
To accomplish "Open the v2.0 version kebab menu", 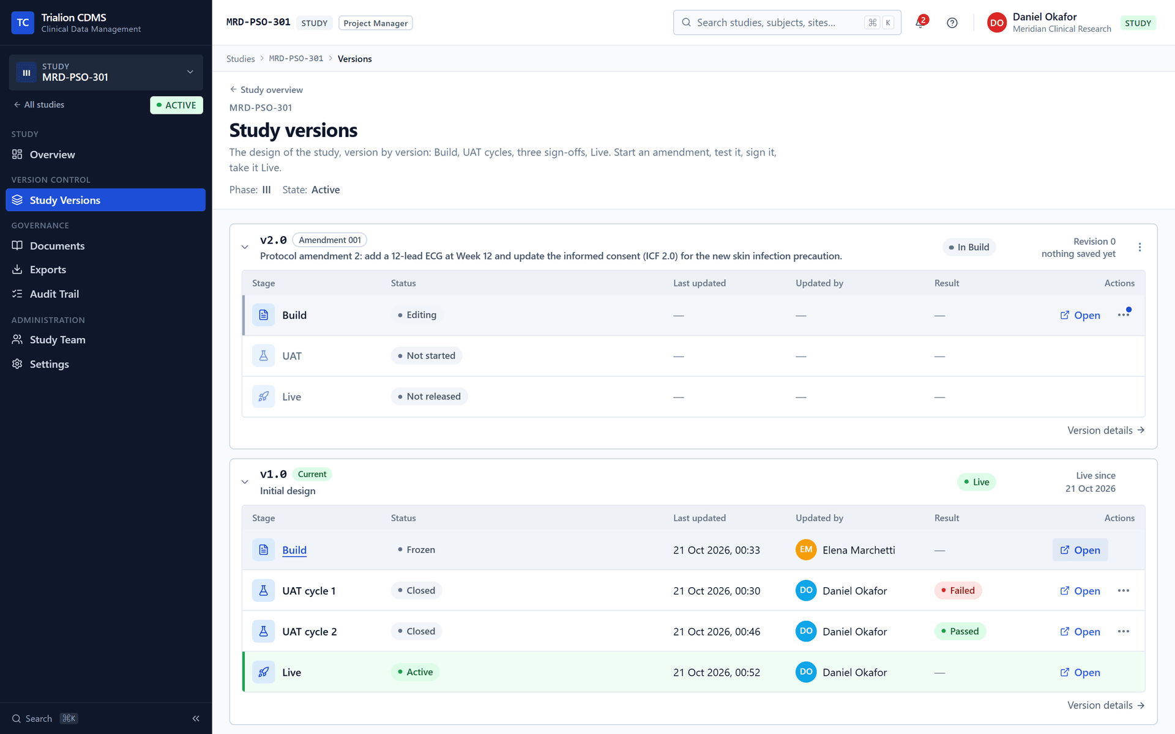I will click(x=1140, y=247).
